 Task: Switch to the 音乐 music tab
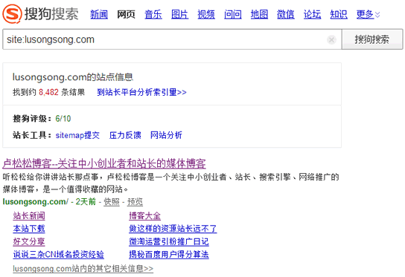[153, 14]
